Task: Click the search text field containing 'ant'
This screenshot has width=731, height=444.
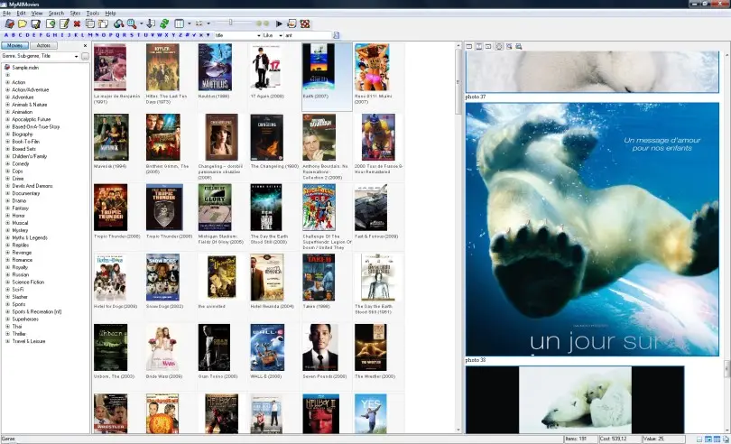Action: 307,35
